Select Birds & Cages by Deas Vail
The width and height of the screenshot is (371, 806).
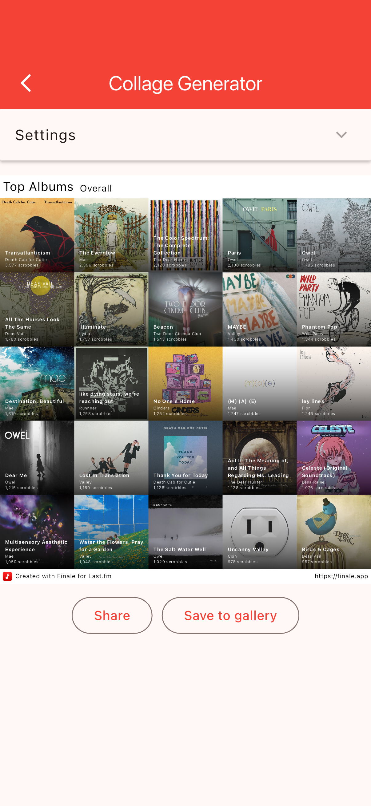point(334,531)
